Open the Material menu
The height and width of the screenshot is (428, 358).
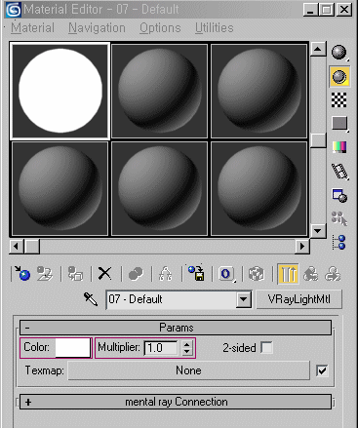point(32,28)
